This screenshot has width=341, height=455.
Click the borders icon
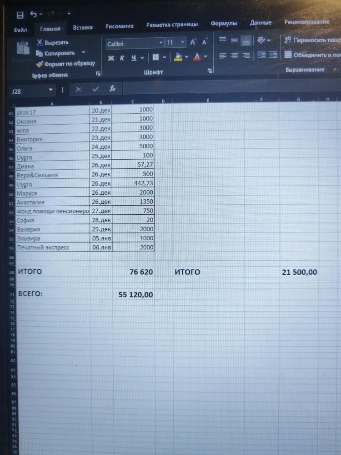(156, 57)
